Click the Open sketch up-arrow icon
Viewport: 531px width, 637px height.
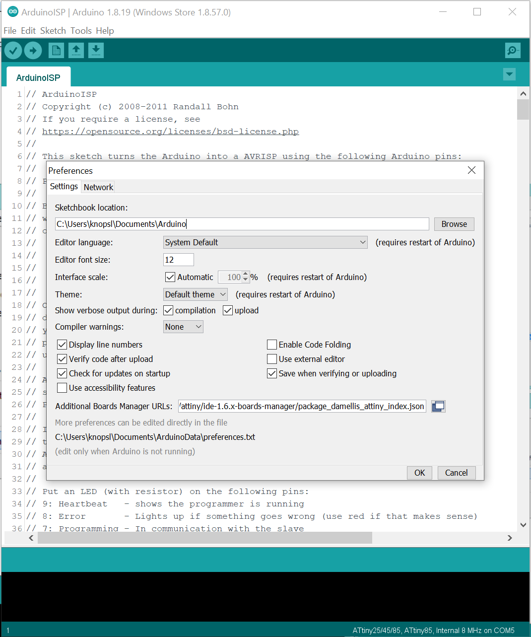point(76,50)
